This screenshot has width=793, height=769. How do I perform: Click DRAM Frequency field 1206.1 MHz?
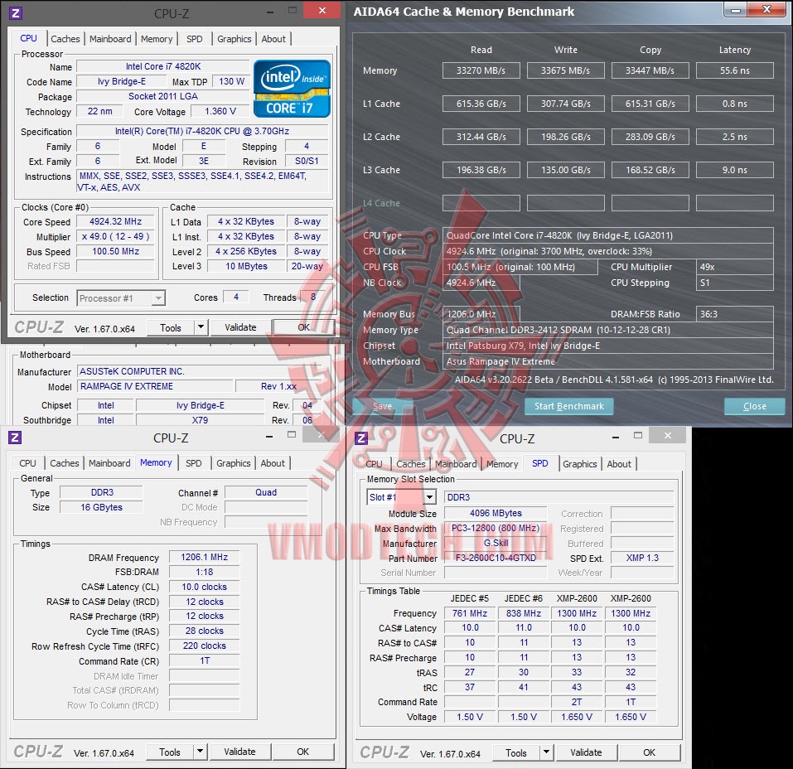point(205,557)
